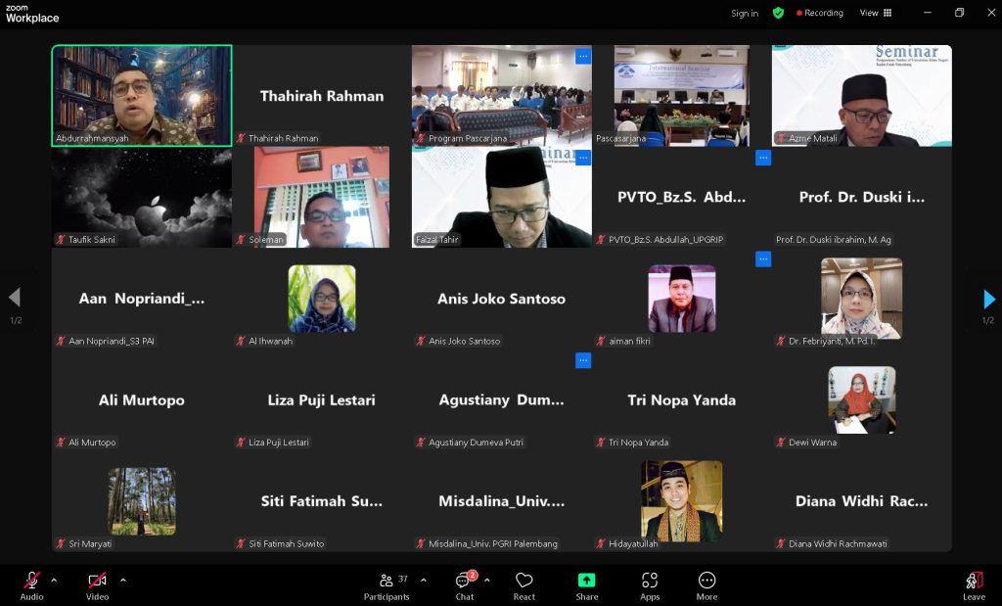Open the React emoji menu
This screenshot has height=606, width=1002.
pos(524,585)
